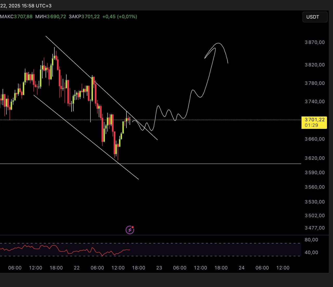Click the 3 560,00 price axis label
The image size is (333, 287).
(315, 187)
